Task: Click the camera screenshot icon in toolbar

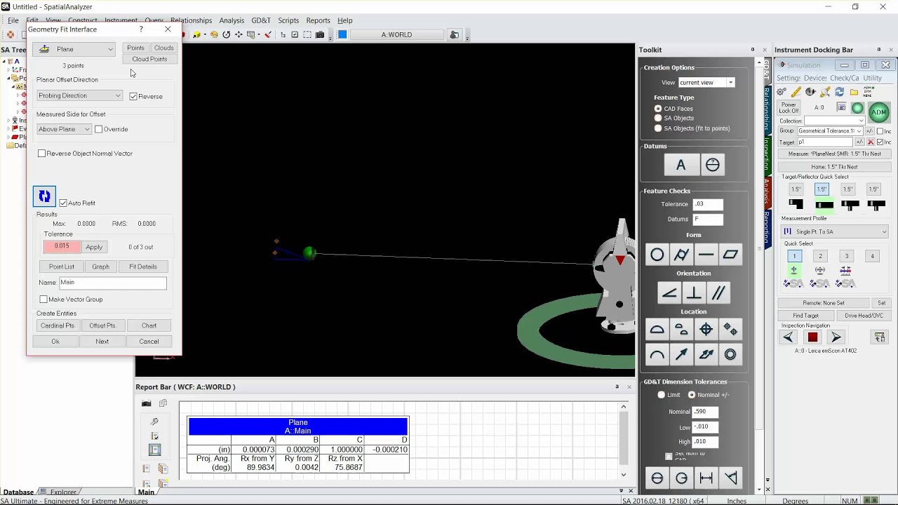Action: [x=320, y=34]
